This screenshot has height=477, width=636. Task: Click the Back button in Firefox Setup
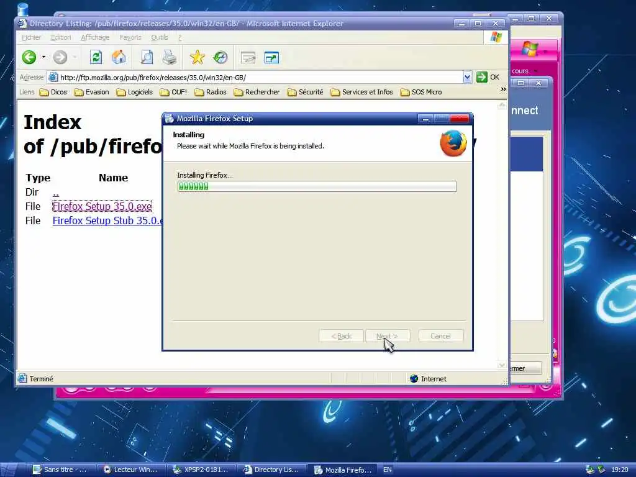pos(341,336)
